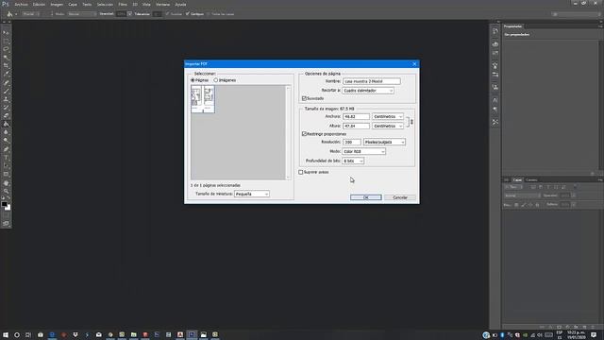Viewport: 604px width, 340px height.
Task: Select the Paint Bucket tool
Action: (x=6, y=124)
